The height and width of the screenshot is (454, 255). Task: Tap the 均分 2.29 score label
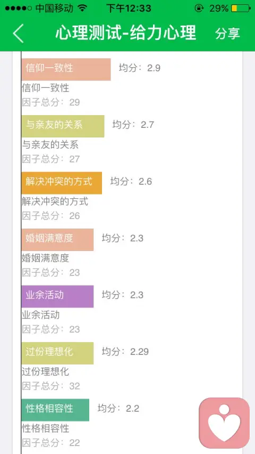click(x=125, y=352)
